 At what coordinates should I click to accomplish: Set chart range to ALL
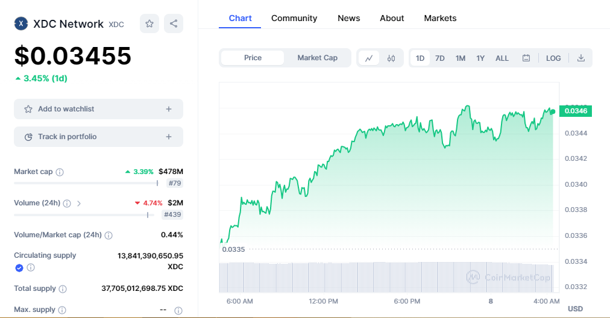point(502,58)
